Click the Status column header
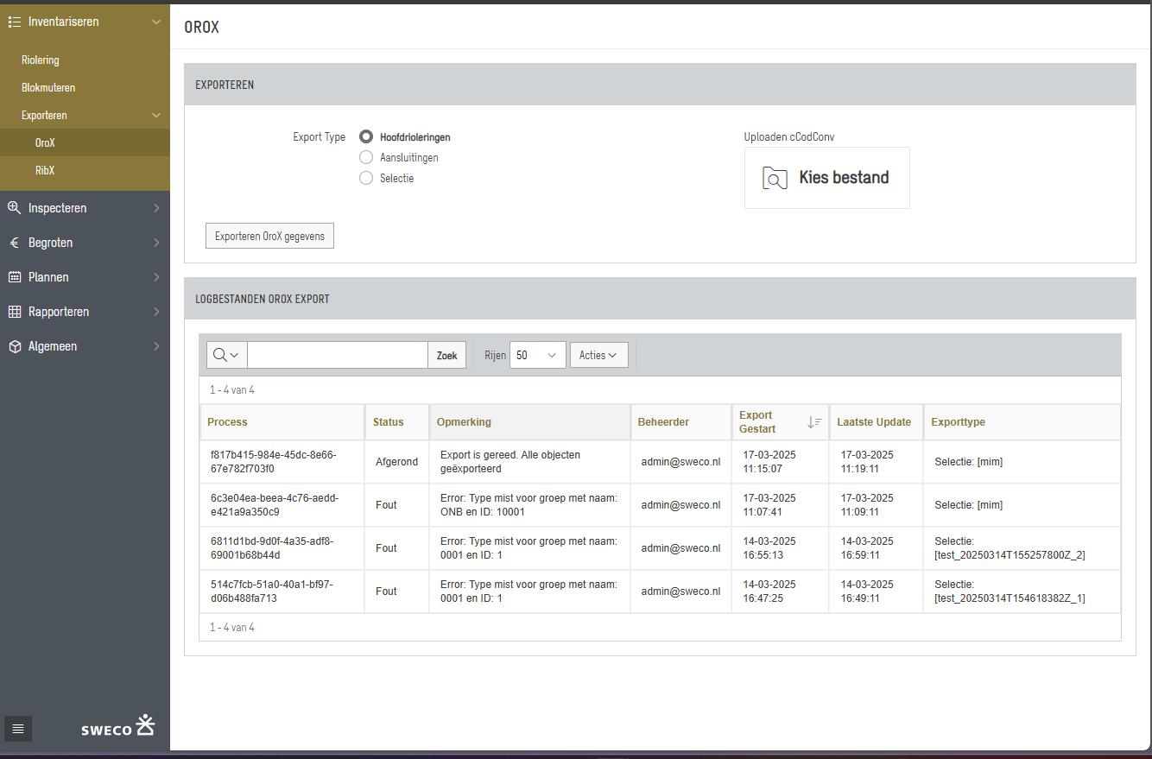The height and width of the screenshot is (759, 1152). click(388, 422)
